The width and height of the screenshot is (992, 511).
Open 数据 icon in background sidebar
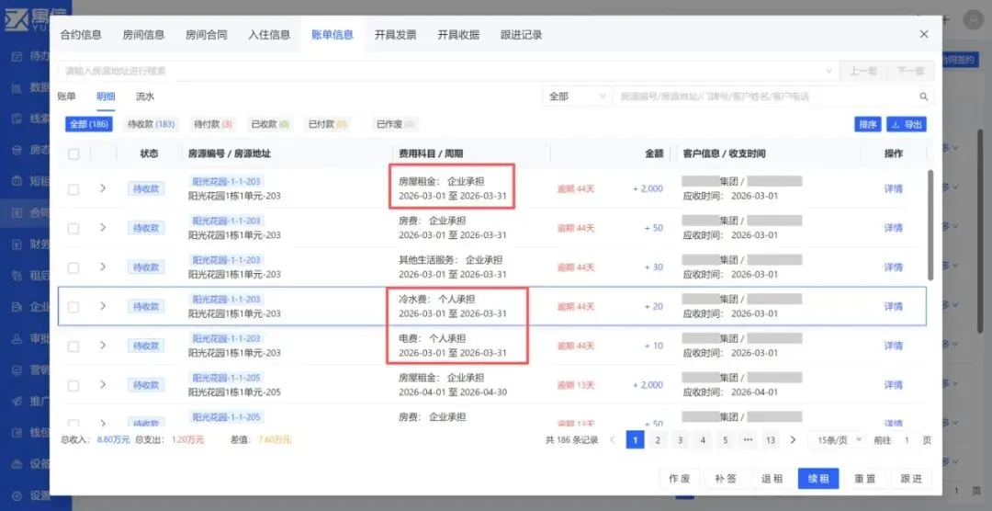coord(17,87)
